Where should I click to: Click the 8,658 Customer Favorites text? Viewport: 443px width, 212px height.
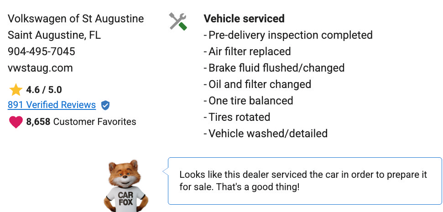(x=81, y=122)
